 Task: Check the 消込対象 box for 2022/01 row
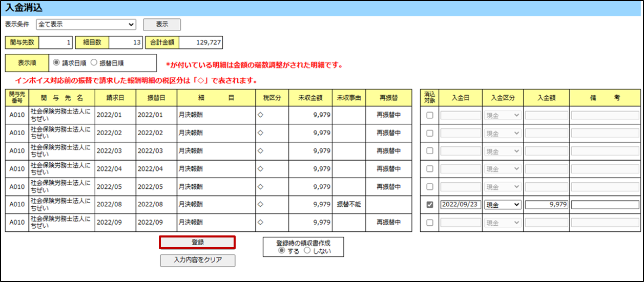tap(430, 115)
